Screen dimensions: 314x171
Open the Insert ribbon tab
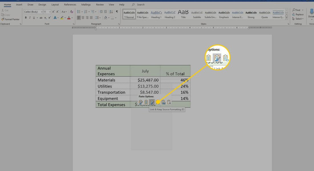pyautogui.click(x=19, y=5)
